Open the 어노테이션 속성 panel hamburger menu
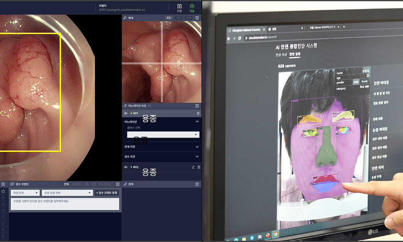The height and width of the screenshot is (242, 403). click(197, 106)
